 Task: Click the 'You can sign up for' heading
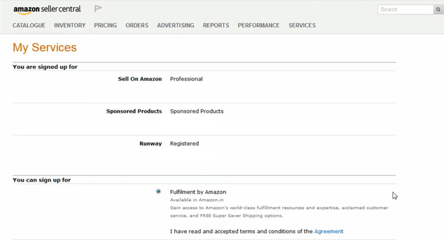[42, 180]
